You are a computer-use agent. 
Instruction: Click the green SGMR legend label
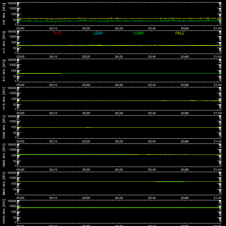tap(138, 33)
